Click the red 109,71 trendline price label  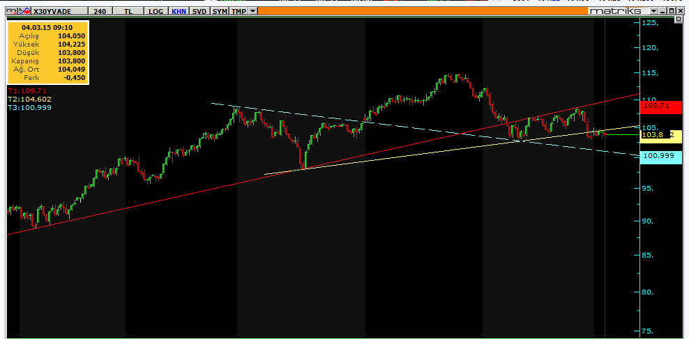[661, 107]
